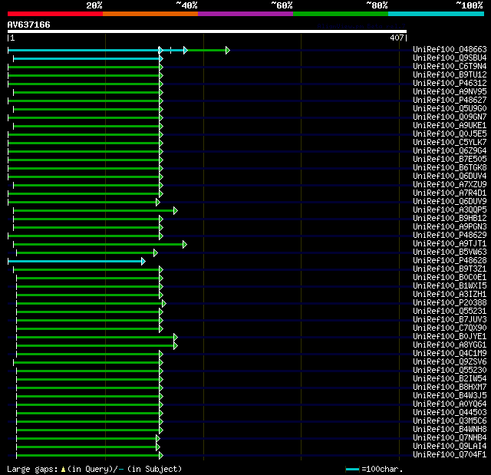
Task: Click the UniRef100_P48627 subject name
Action: click(450, 100)
